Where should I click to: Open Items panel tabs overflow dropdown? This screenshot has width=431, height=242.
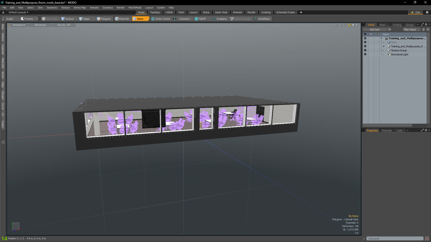418,25
